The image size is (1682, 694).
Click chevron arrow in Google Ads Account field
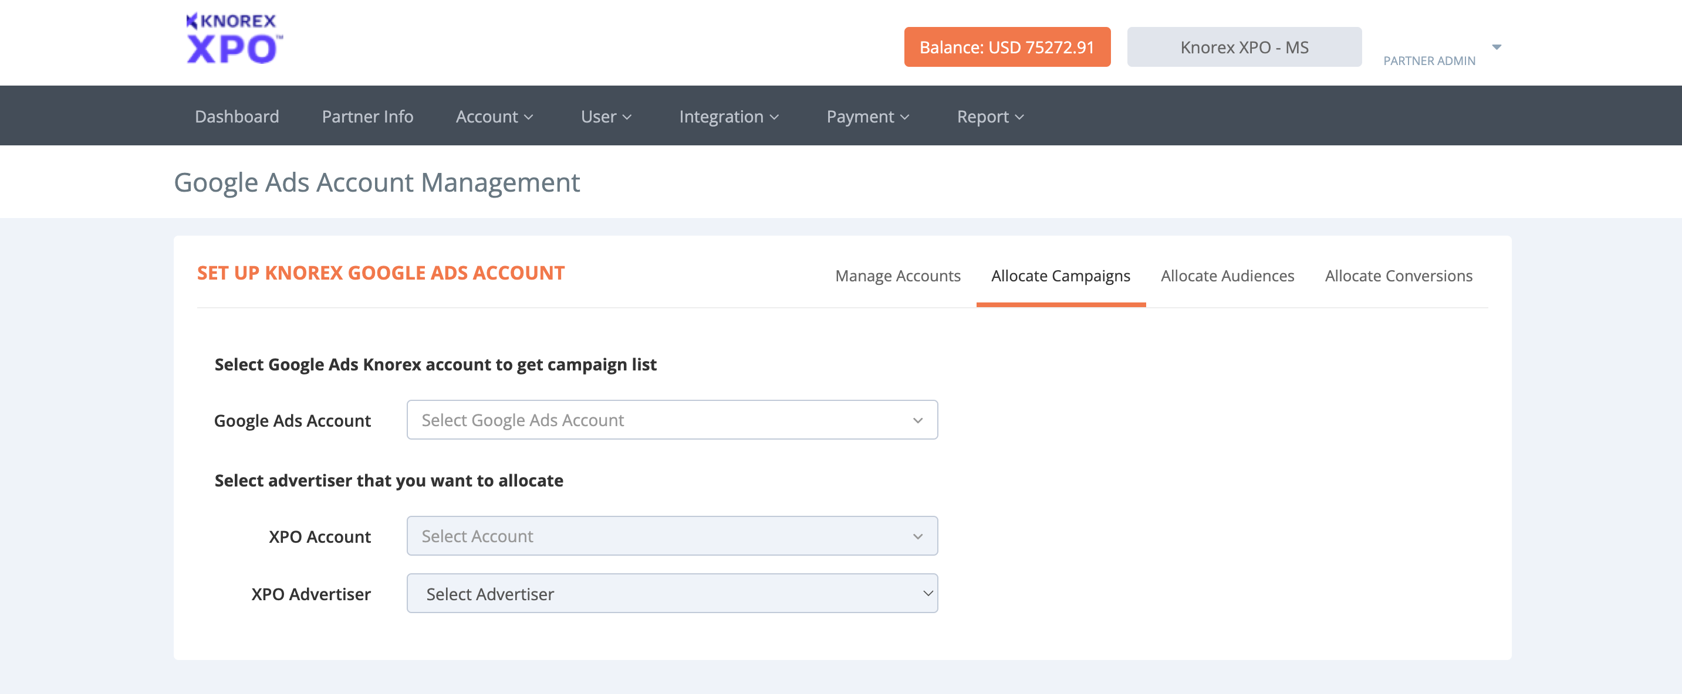click(x=917, y=421)
